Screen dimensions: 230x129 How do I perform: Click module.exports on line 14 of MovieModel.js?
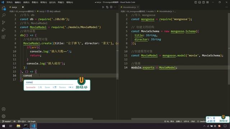point(143,68)
